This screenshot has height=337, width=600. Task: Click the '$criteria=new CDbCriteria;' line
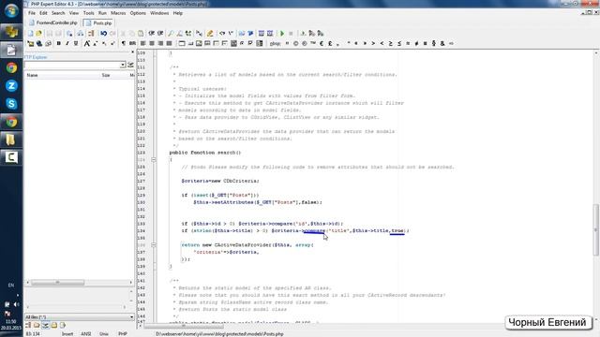tap(220, 181)
